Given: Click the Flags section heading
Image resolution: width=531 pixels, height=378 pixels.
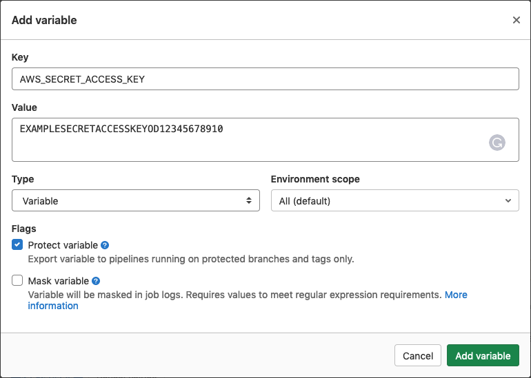Looking at the screenshot, I should (x=23, y=229).
